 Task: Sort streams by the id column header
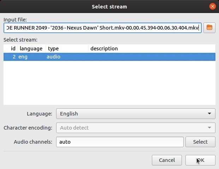point(11,49)
